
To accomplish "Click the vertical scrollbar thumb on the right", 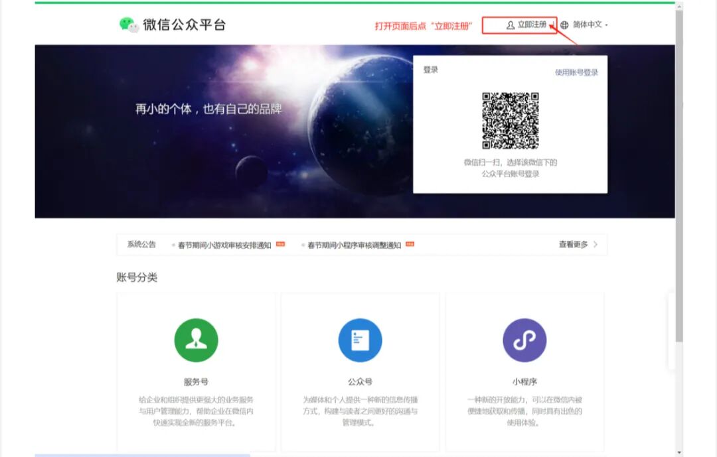I will 679,176.
